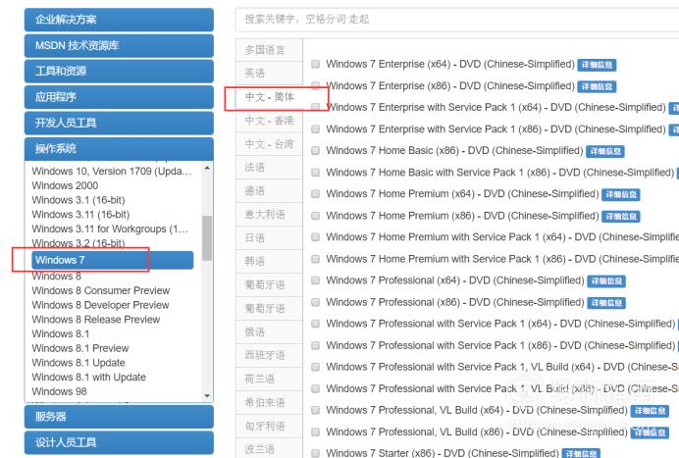Select Windows 10, Version 1709 list entry
Image resolution: width=679 pixels, height=458 pixels.
pyautogui.click(x=112, y=172)
